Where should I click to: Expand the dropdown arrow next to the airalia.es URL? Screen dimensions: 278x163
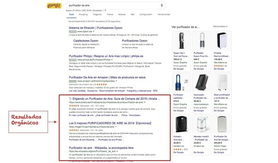point(145,102)
